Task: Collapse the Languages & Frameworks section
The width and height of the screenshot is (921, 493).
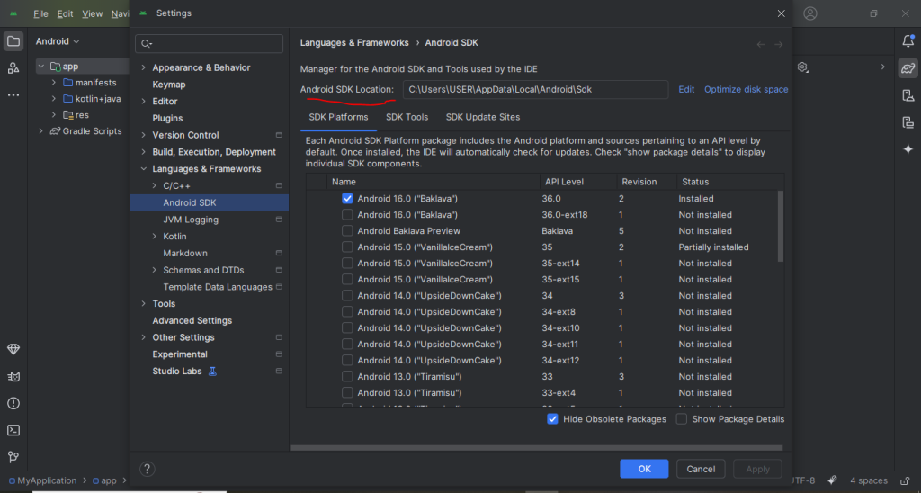Action: 143,169
